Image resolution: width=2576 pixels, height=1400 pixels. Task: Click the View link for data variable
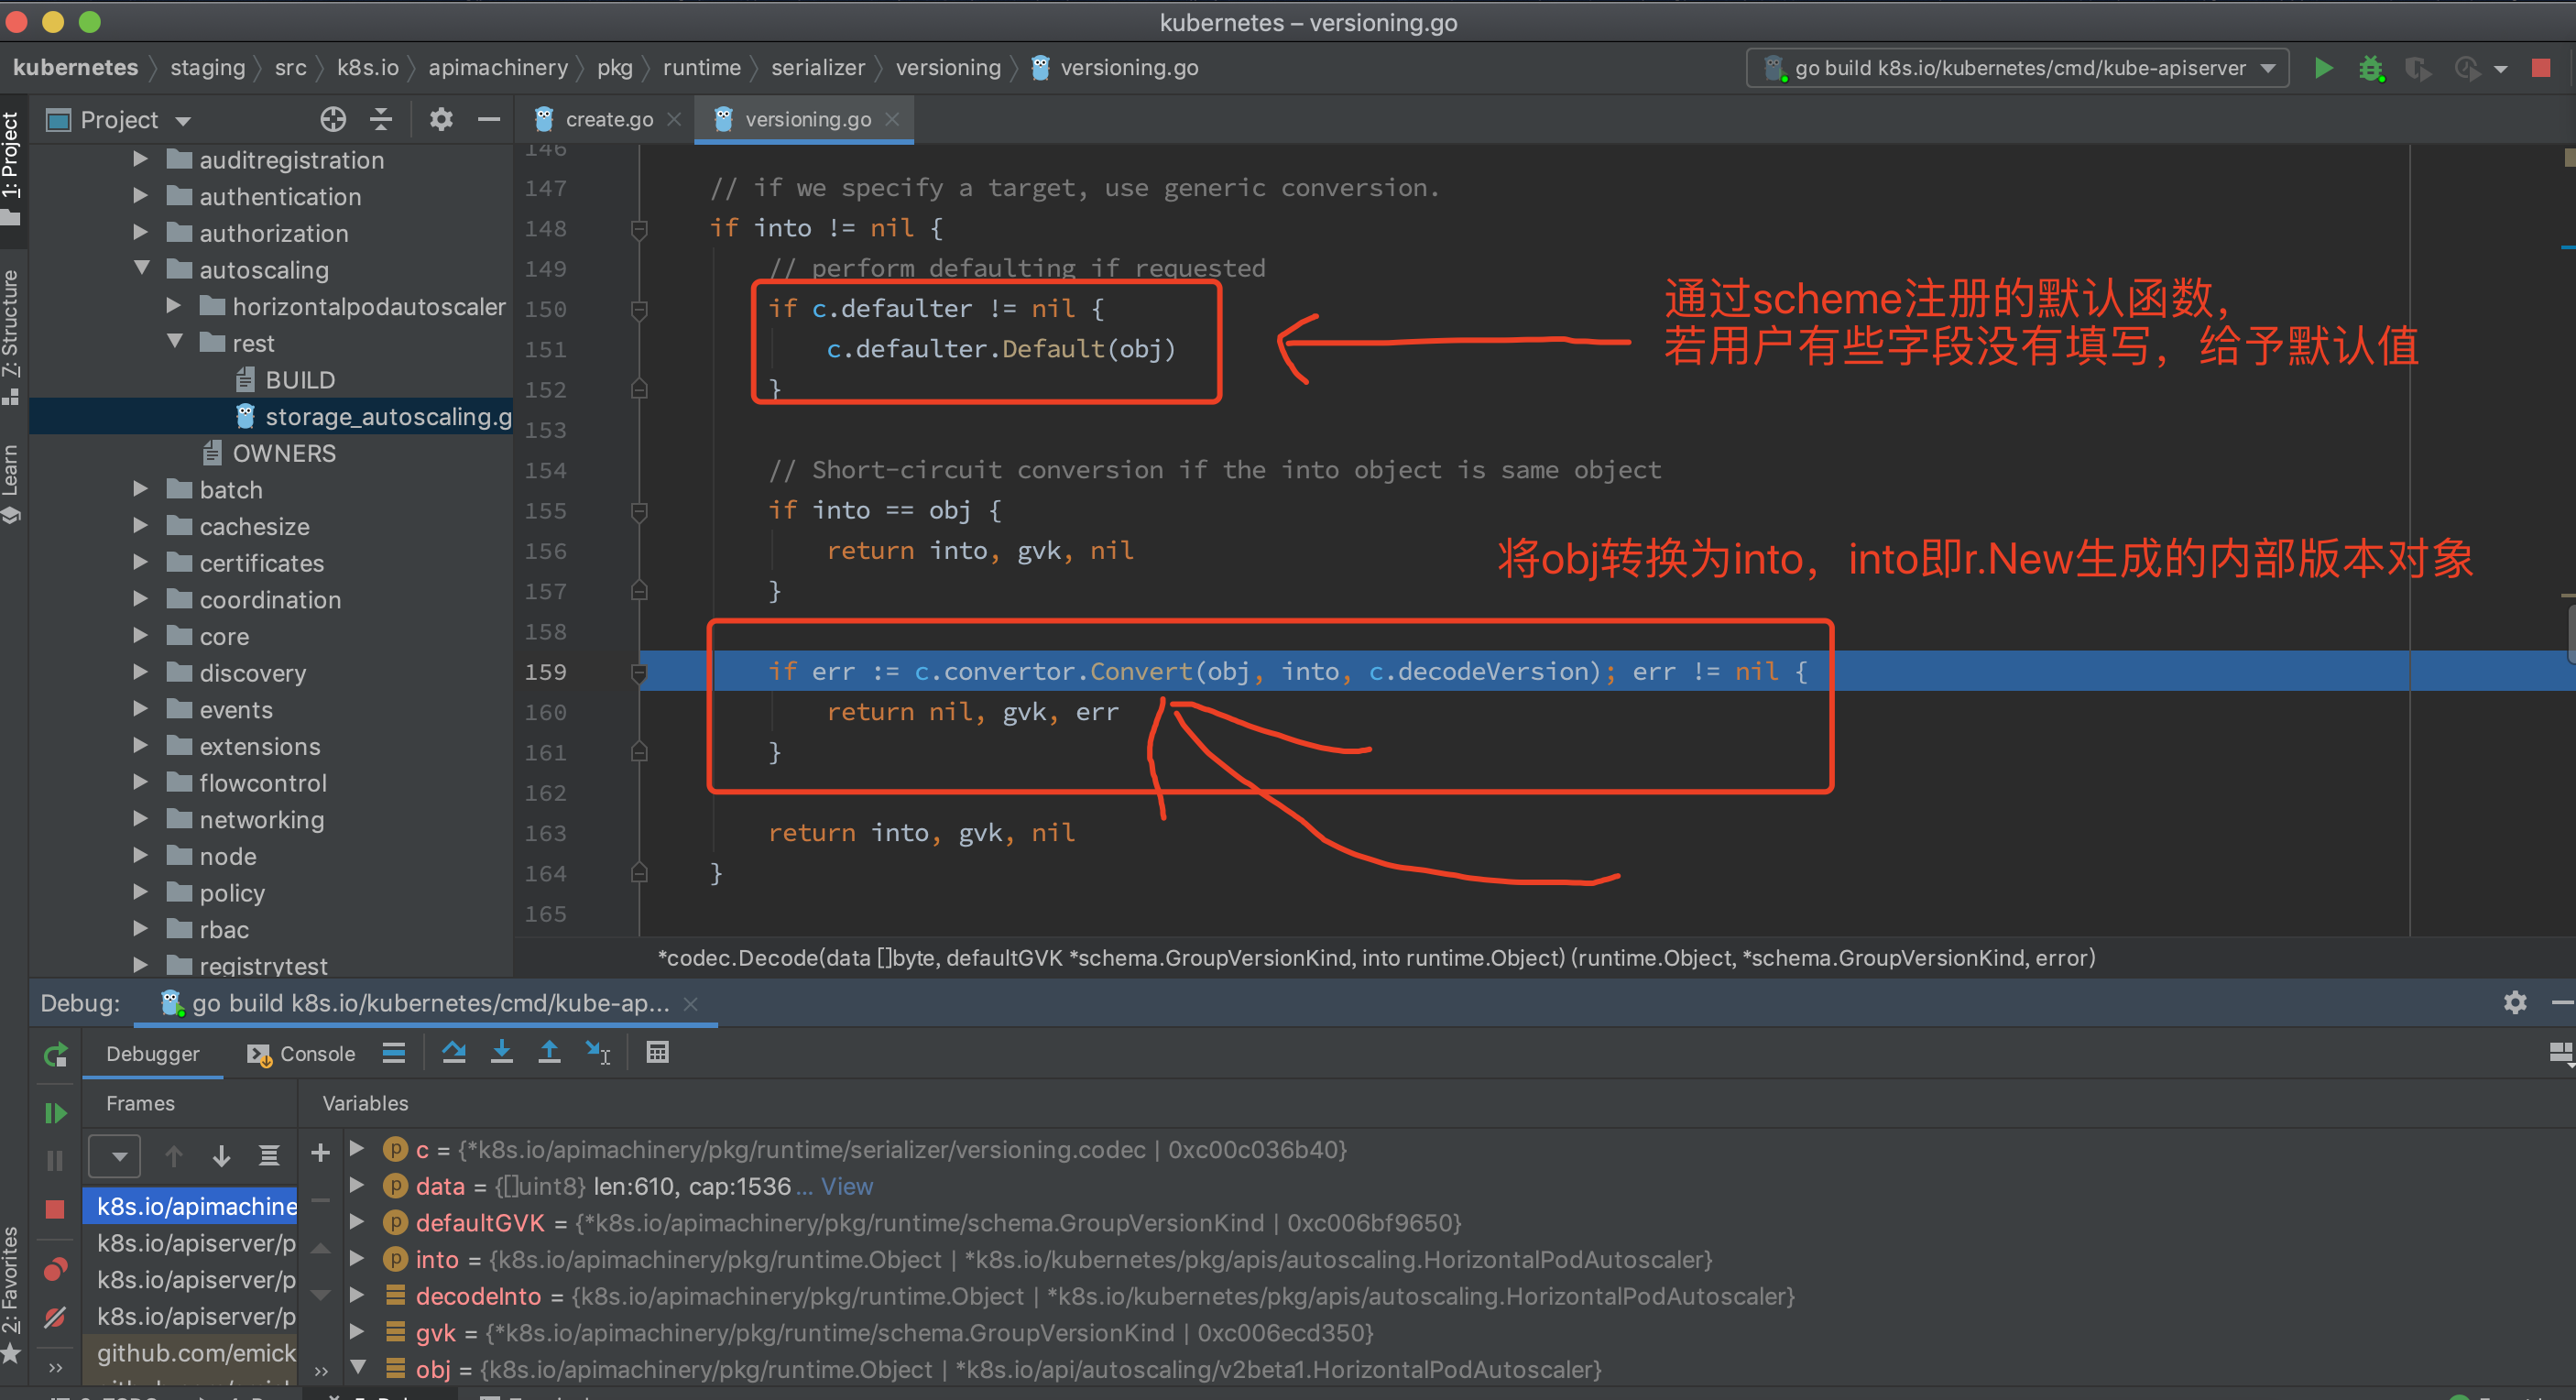pos(846,1186)
